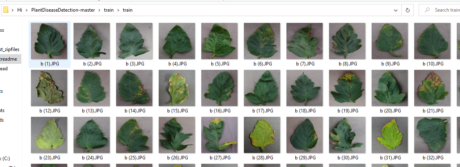Select image b (7).JPG thumbnail
Image resolution: width=460 pixels, height=167 pixels.
click(x=305, y=41)
